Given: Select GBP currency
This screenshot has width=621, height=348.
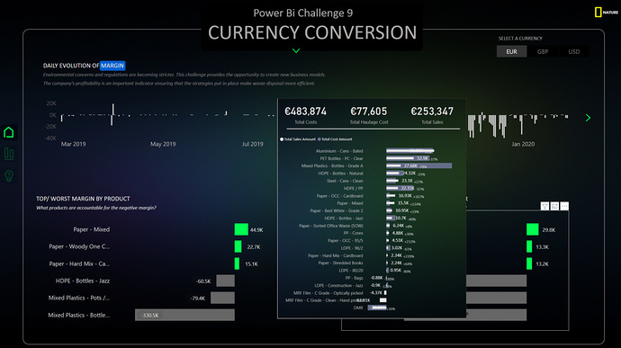Looking at the screenshot, I should coord(543,51).
